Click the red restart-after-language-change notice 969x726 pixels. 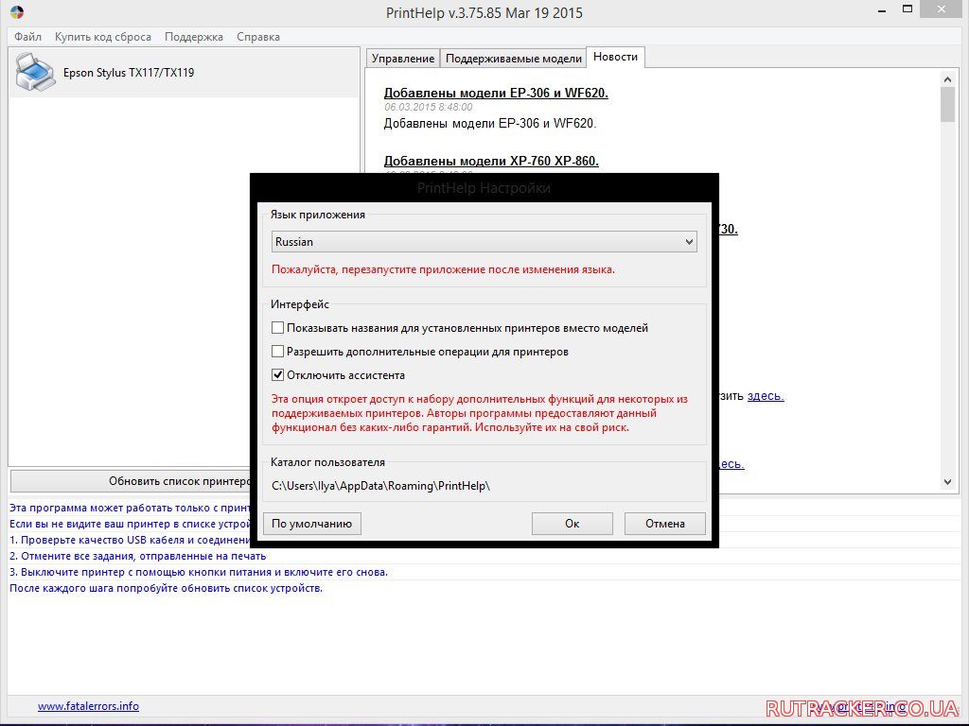click(x=443, y=269)
